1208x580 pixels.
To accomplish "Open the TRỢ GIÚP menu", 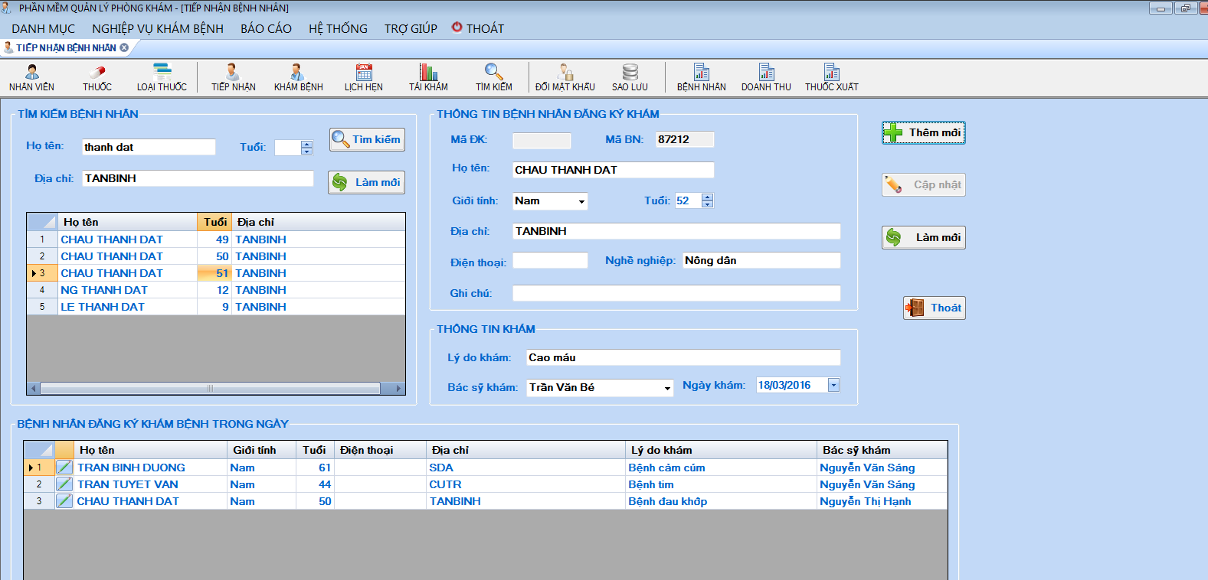I will [x=411, y=28].
